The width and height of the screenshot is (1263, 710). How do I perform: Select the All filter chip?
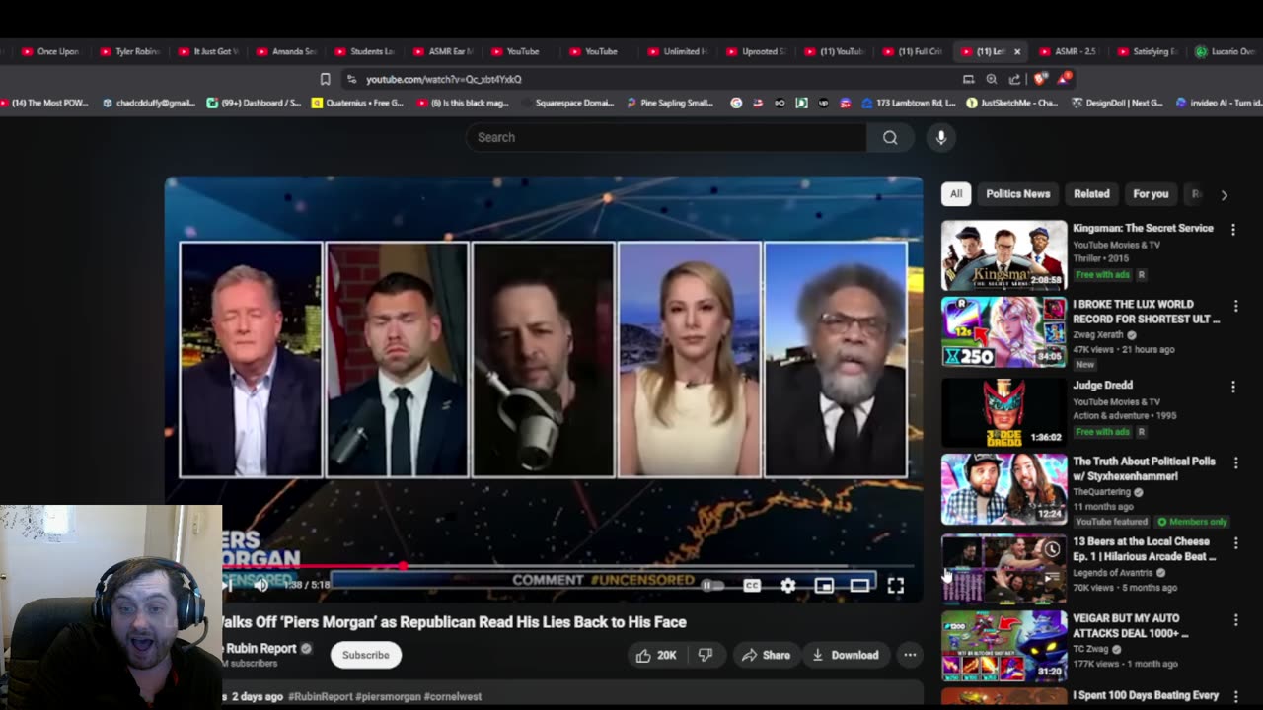[x=956, y=194]
